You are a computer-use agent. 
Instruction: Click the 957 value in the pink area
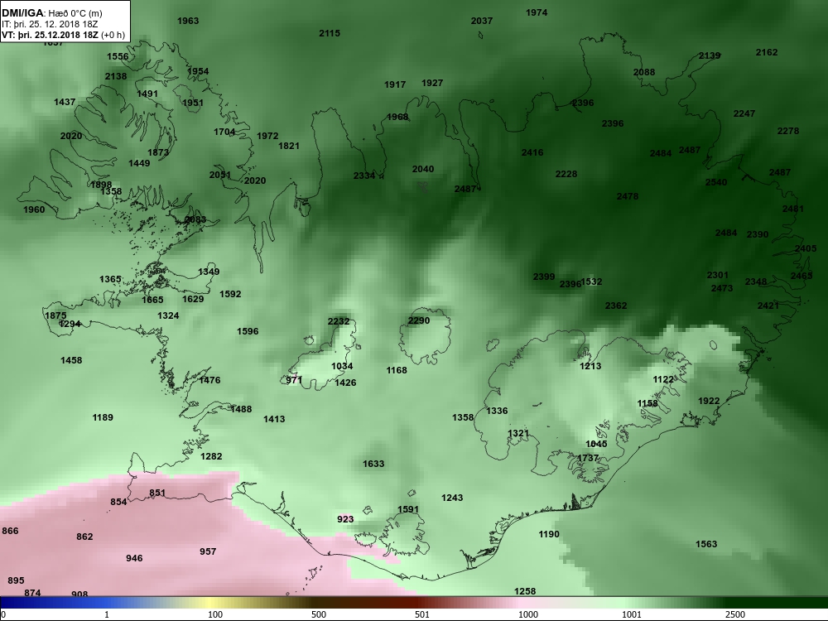208,551
